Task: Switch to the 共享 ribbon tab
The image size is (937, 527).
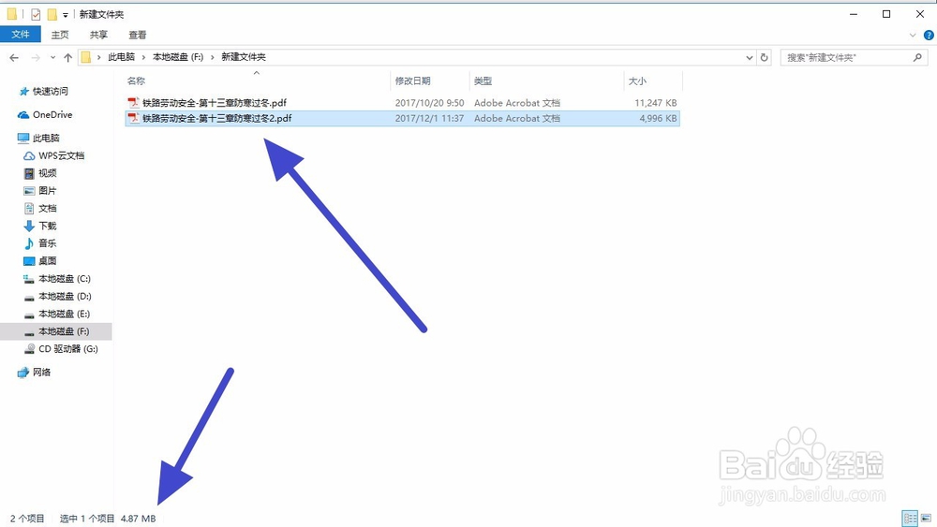Action: pyautogui.click(x=98, y=35)
